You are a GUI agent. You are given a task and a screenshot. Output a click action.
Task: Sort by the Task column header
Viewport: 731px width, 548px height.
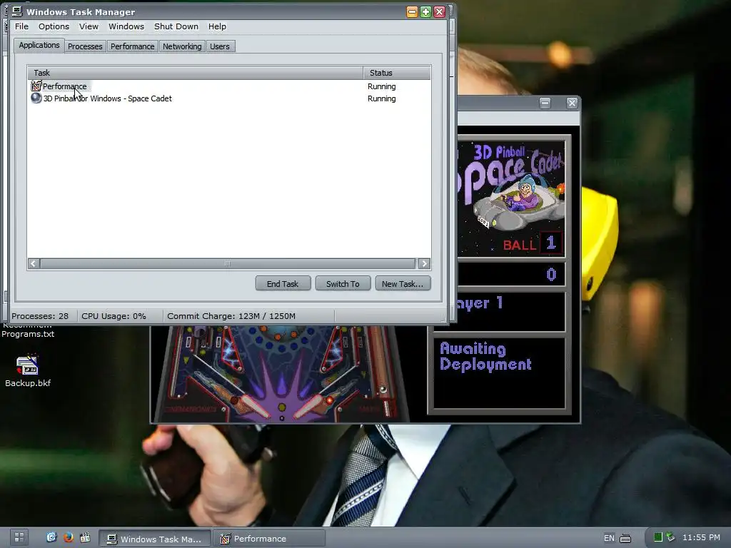[x=196, y=73]
